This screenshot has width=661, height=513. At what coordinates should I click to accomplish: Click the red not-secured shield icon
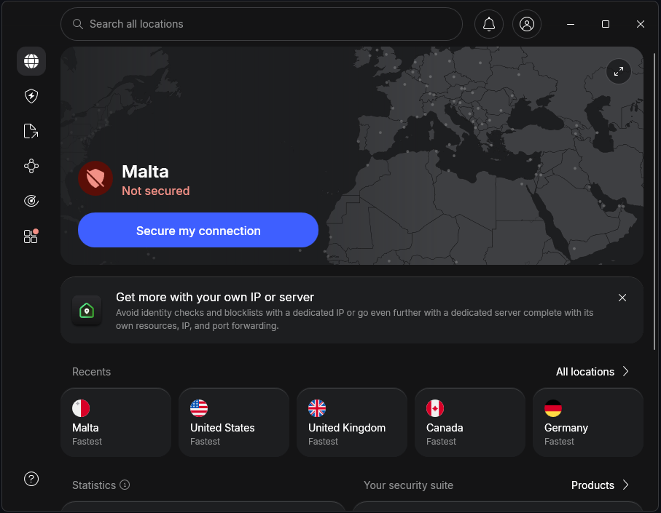tap(95, 178)
